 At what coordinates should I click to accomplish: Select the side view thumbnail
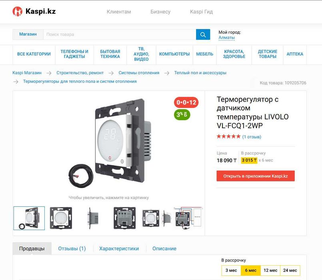93,218
